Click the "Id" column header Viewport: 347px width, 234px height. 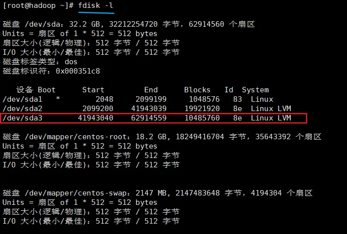click(x=229, y=90)
